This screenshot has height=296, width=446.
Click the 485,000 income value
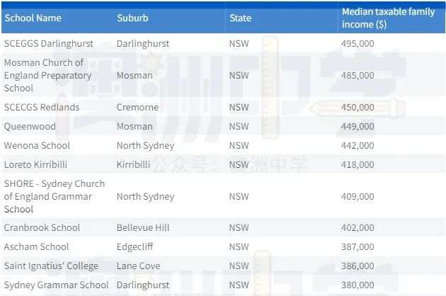358,75
